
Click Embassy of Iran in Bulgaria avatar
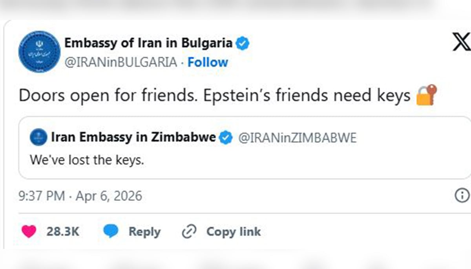click(39, 52)
